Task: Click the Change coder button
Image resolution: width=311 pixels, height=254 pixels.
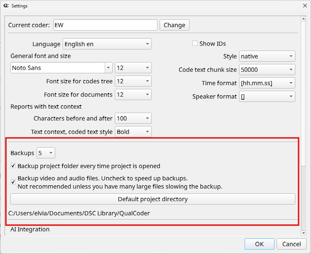Action: [x=175, y=25]
